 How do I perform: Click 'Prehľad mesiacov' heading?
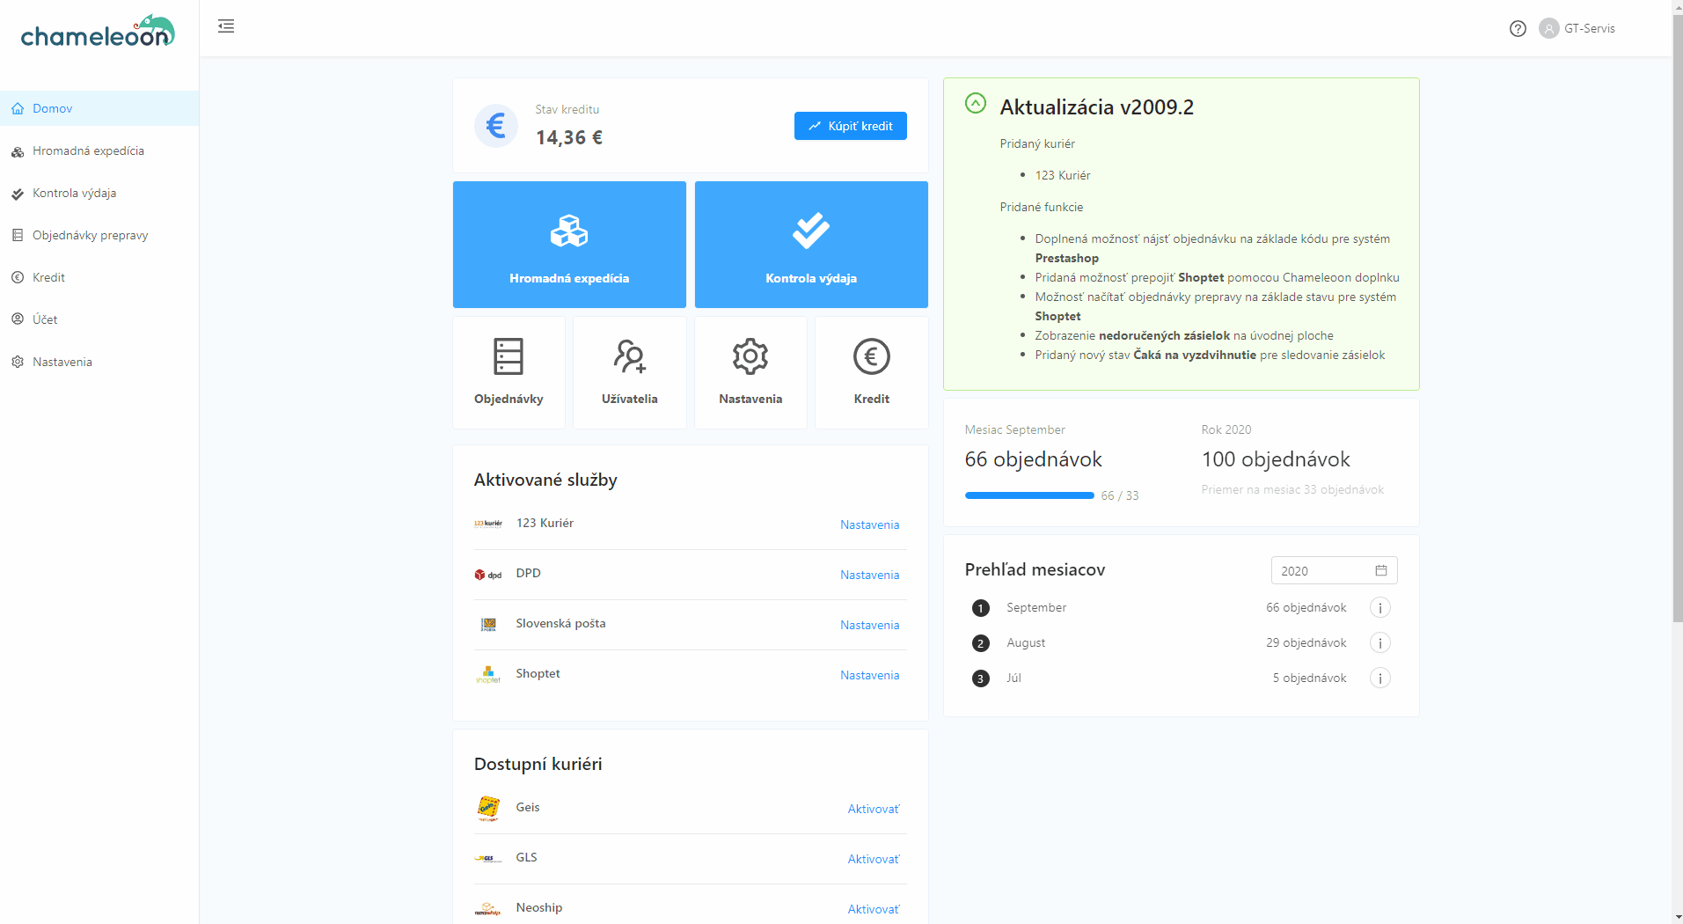[x=1035, y=569]
